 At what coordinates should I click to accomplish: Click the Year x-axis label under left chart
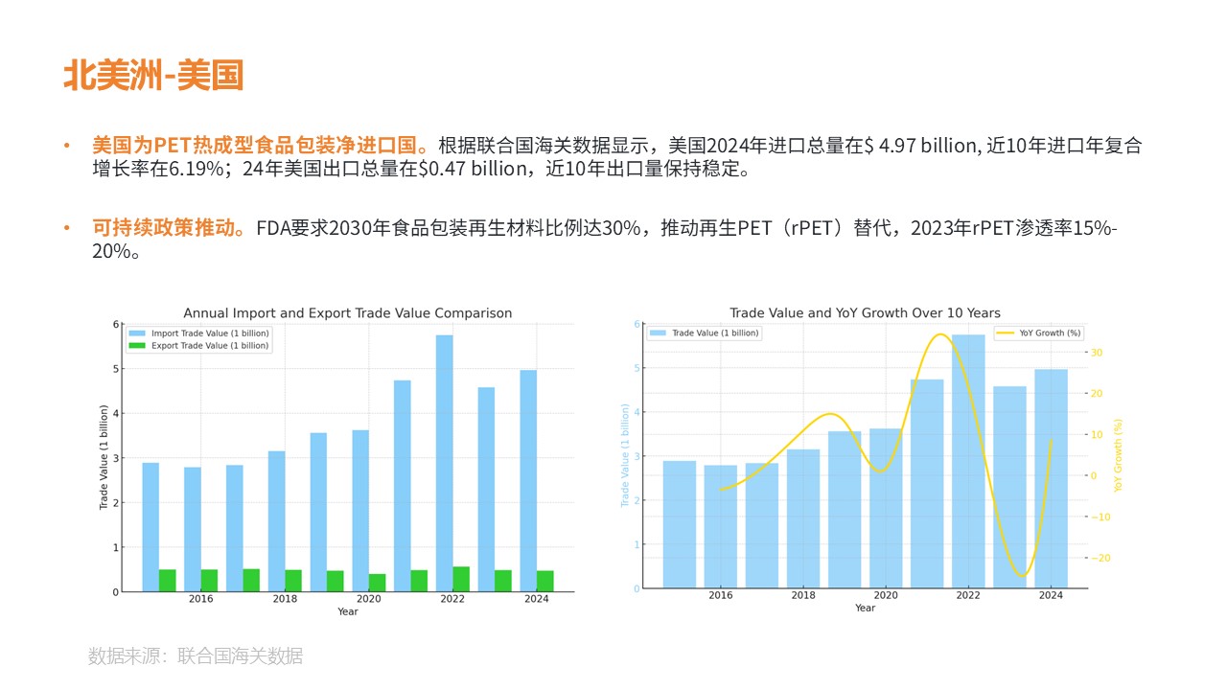(x=347, y=611)
